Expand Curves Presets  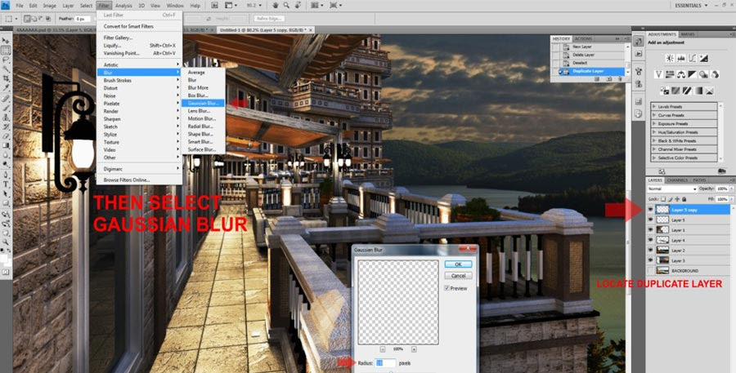click(654, 115)
